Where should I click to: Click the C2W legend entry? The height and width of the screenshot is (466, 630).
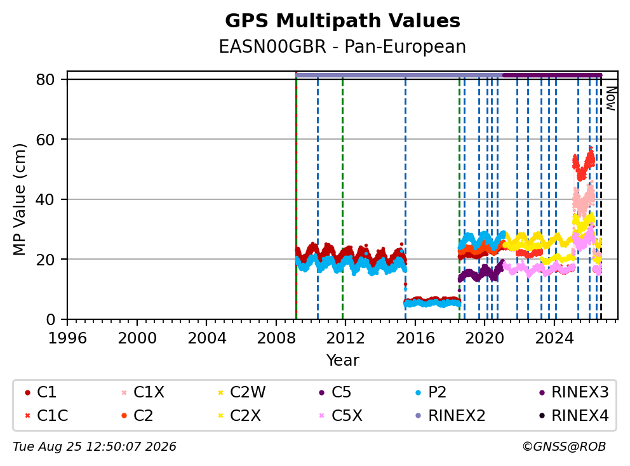pyautogui.click(x=241, y=392)
